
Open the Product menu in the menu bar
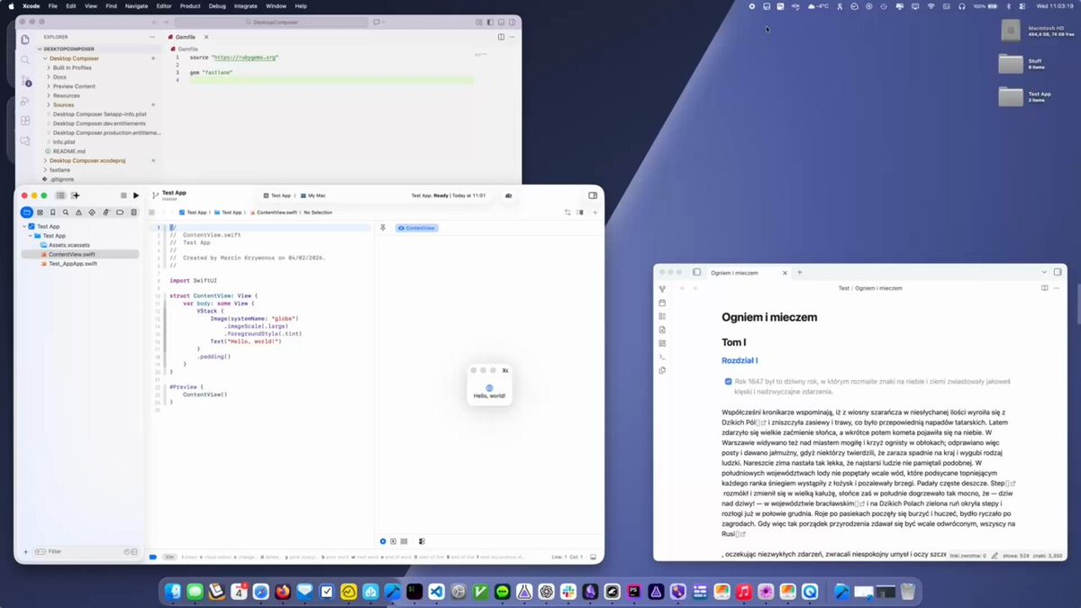tap(190, 5)
